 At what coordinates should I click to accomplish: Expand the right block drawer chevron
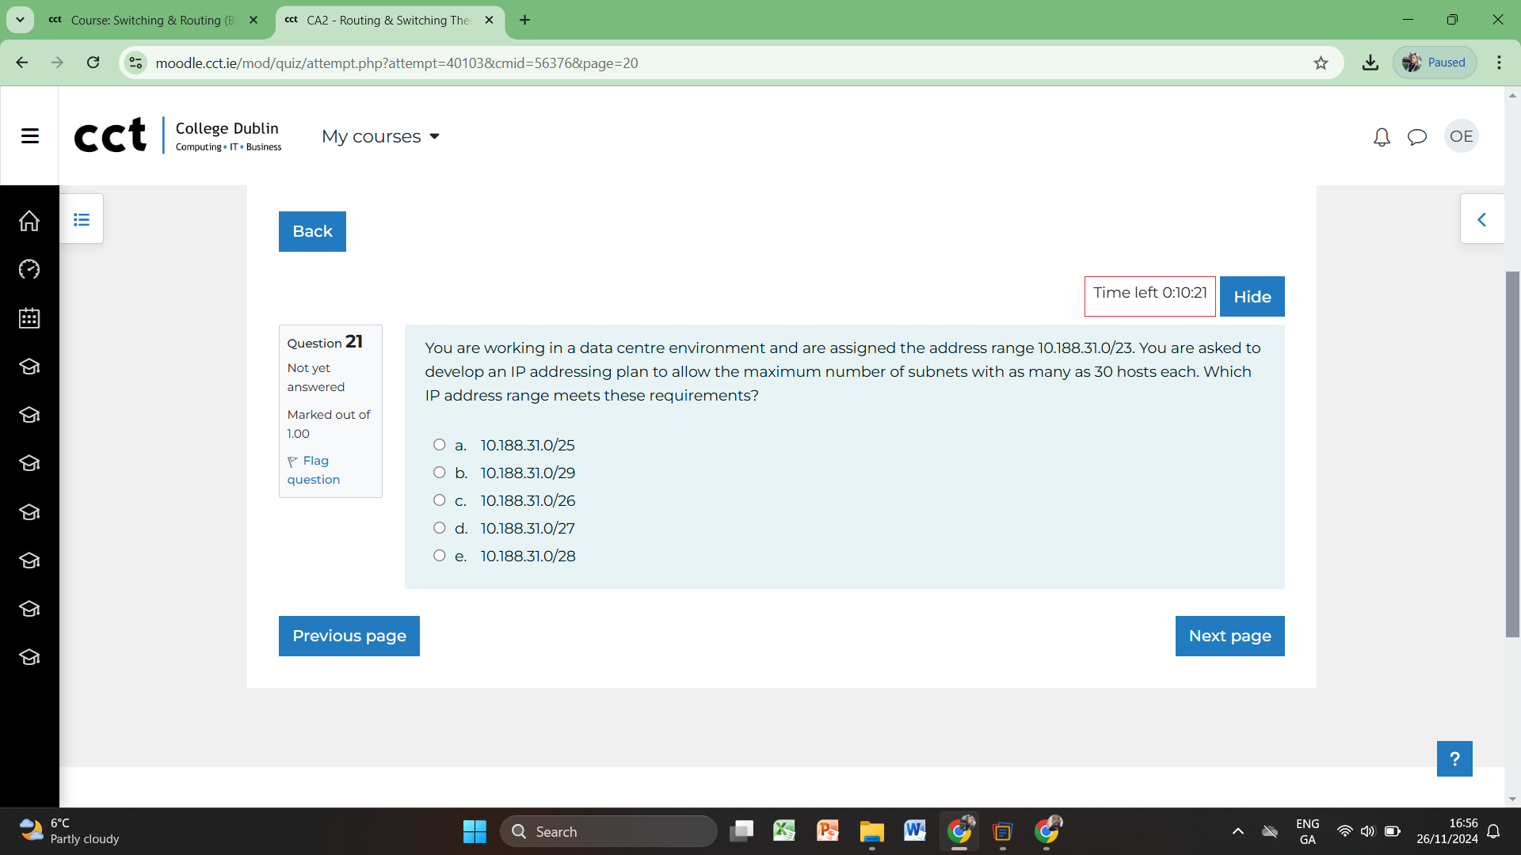[x=1481, y=219]
